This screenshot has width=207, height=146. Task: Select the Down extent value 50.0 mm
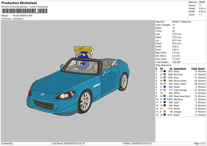[x=177, y=43]
